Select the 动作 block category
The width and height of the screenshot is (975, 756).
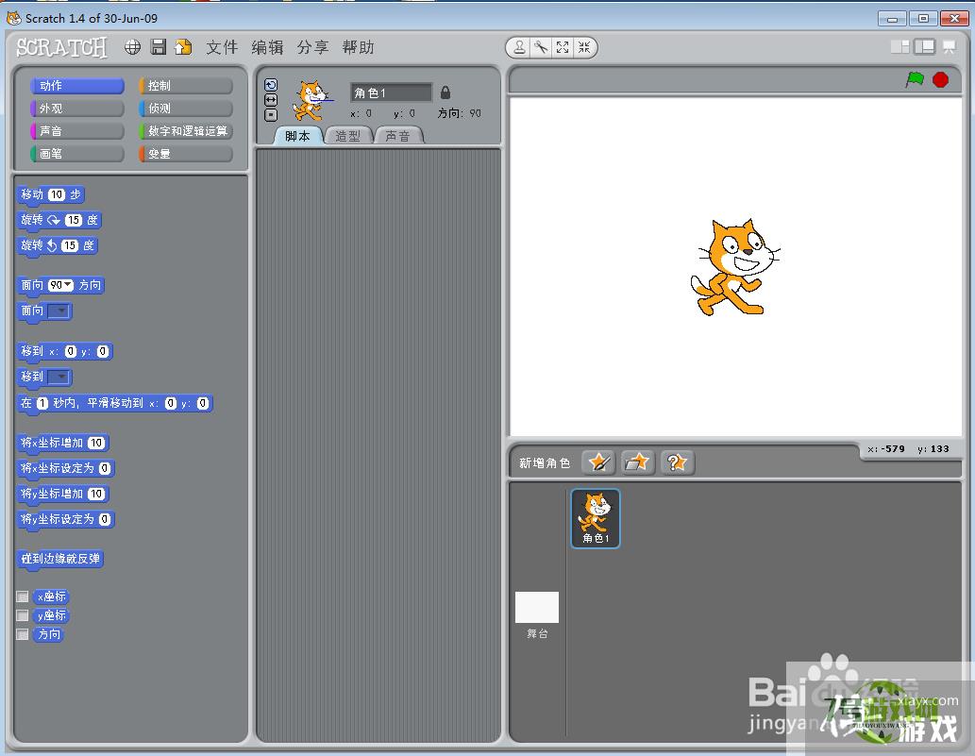pyautogui.click(x=77, y=86)
